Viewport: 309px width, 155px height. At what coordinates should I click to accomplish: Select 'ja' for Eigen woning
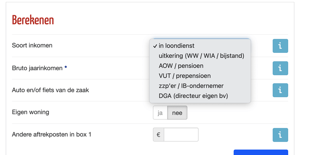(160, 113)
